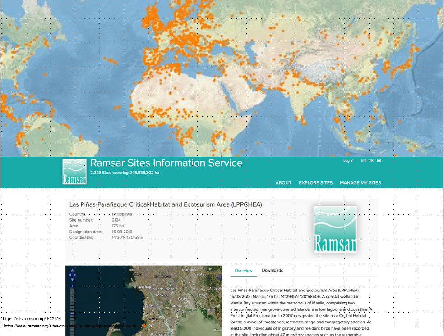Image resolution: width=444 pixels, height=336 pixels.
Task: Click Ramsar Sites Information Service title
Action: (166, 163)
